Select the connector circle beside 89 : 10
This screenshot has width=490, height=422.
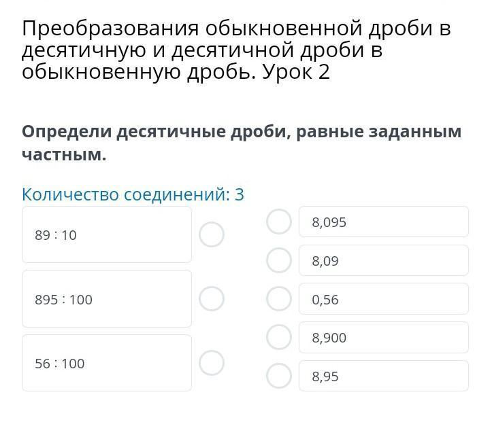[x=212, y=234]
